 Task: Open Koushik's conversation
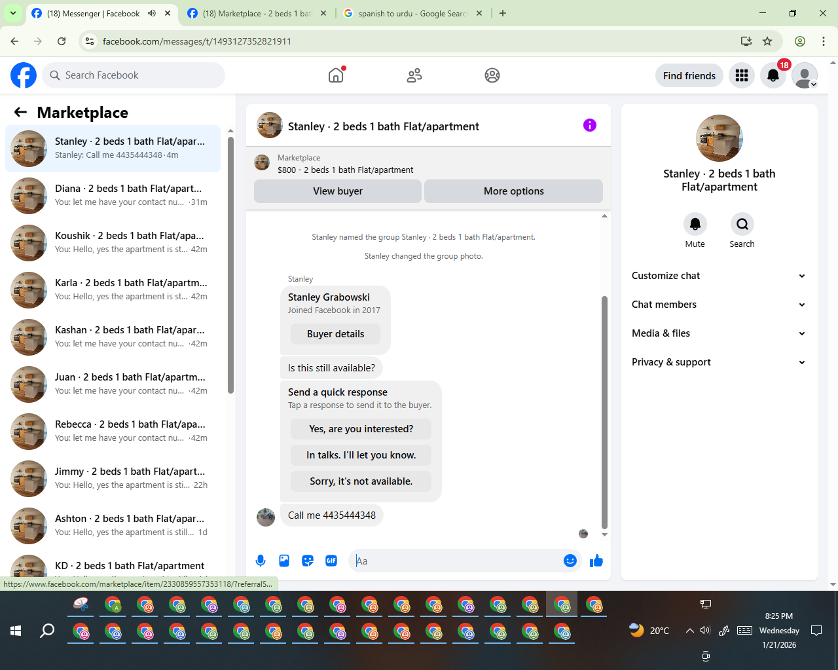tap(113, 243)
